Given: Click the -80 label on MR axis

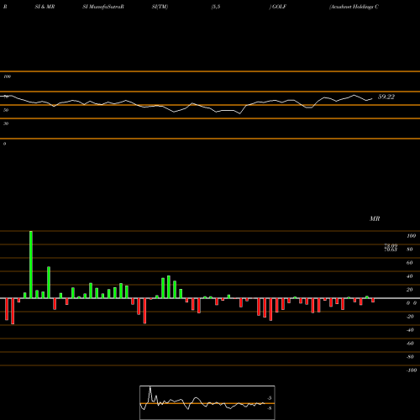Looking at the screenshot, I should pos(410,357).
